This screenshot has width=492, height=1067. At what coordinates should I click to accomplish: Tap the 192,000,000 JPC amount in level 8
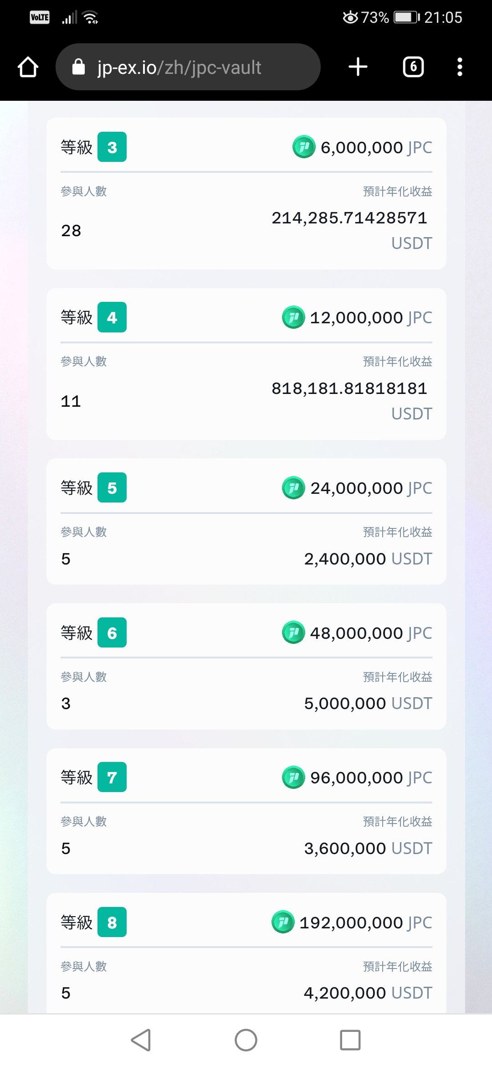(x=365, y=922)
